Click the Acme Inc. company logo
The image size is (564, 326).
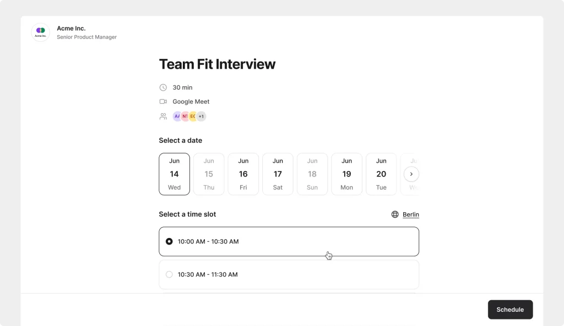point(40,32)
